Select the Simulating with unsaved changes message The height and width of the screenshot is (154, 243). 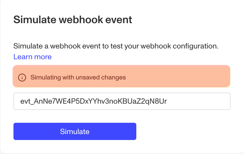(x=78, y=77)
